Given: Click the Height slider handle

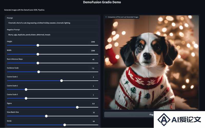Looking at the screenshot, I should tap(38, 45).
